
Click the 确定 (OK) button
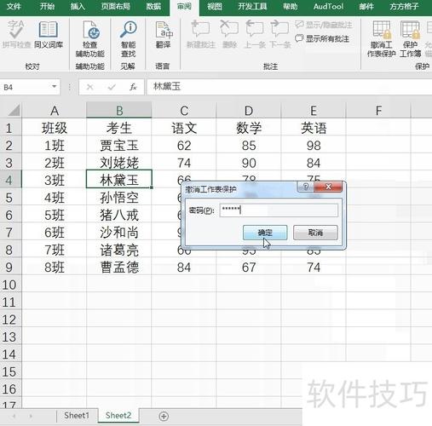(265, 233)
